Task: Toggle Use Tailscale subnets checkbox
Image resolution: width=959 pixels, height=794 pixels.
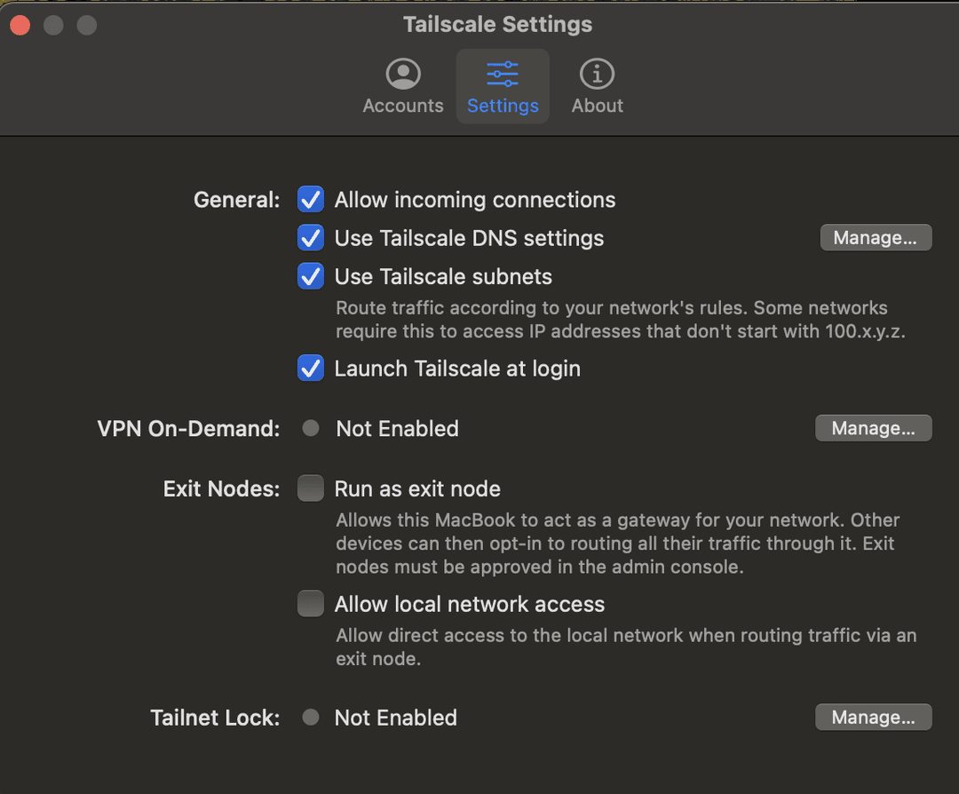Action: [x=311, y=276]
